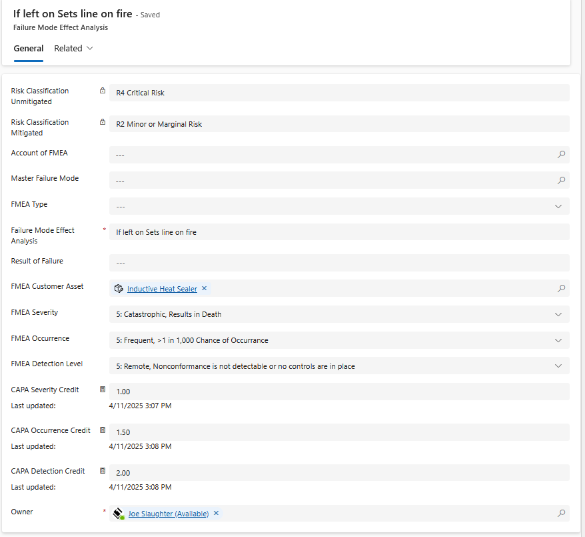Screen dimensions: 585x537
Task: Open the Related tab menu
Action: point(73,49)
